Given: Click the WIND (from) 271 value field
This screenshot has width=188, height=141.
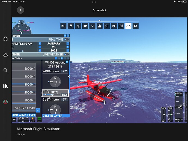Looking at the screenshot, I should tap(65, 71).
